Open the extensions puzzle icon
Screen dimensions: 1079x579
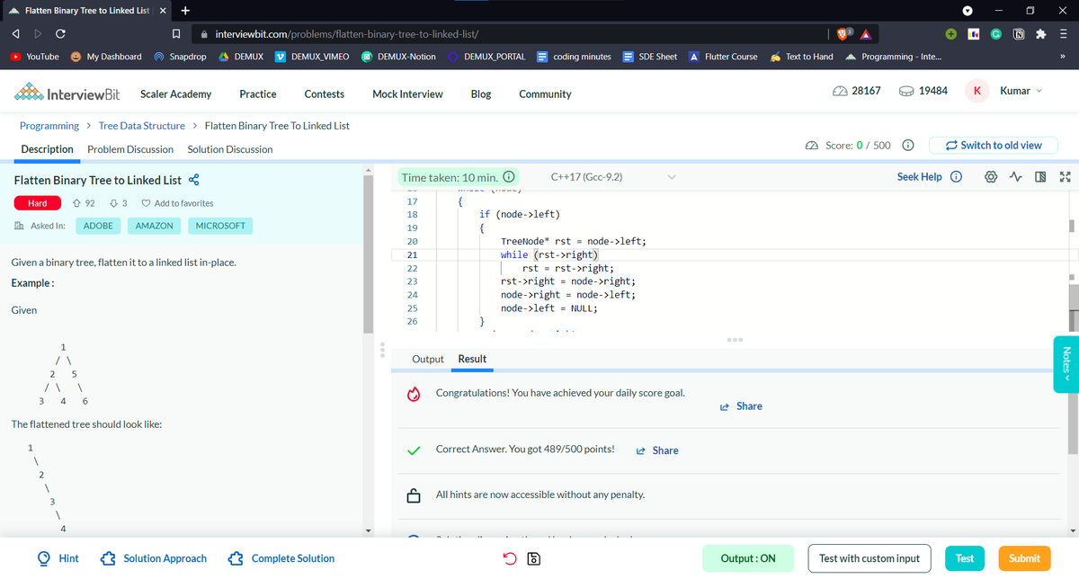1041,34
